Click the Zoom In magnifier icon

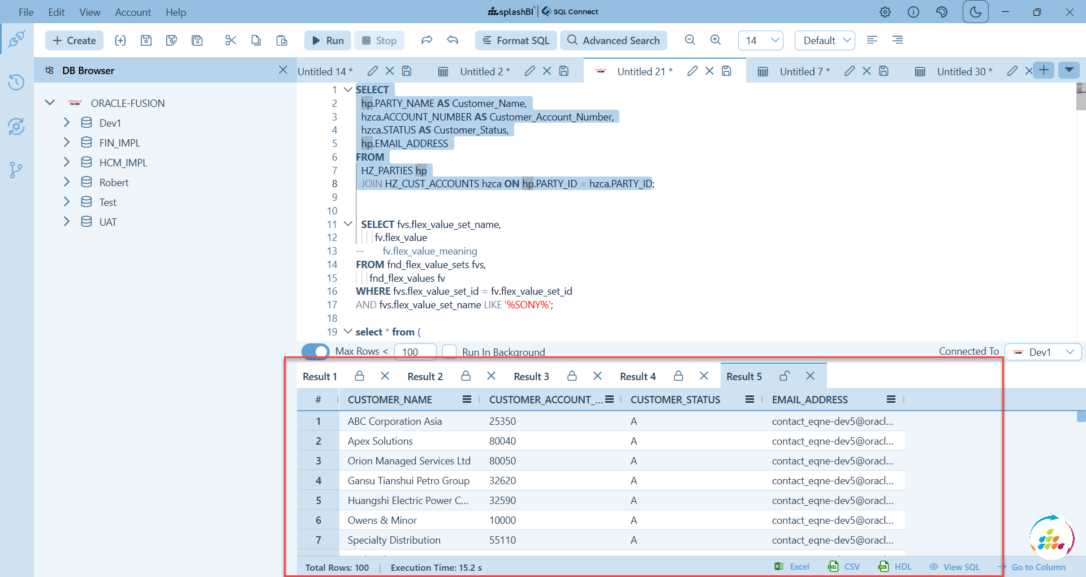pos(716,40)
